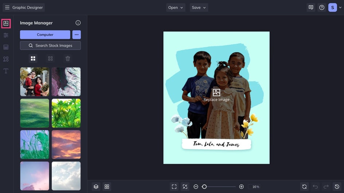
Task: Open the feedback comments icon
Action: 311,7
